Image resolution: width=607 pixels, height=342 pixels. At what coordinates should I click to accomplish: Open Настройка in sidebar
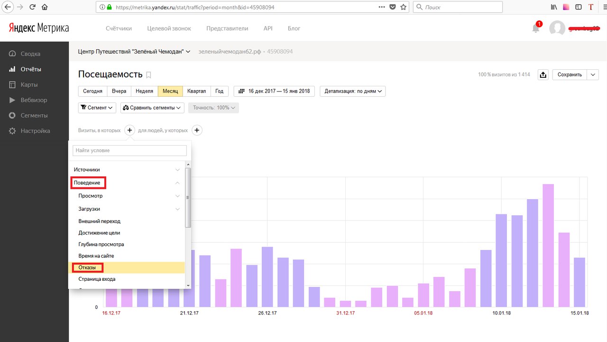34,131
